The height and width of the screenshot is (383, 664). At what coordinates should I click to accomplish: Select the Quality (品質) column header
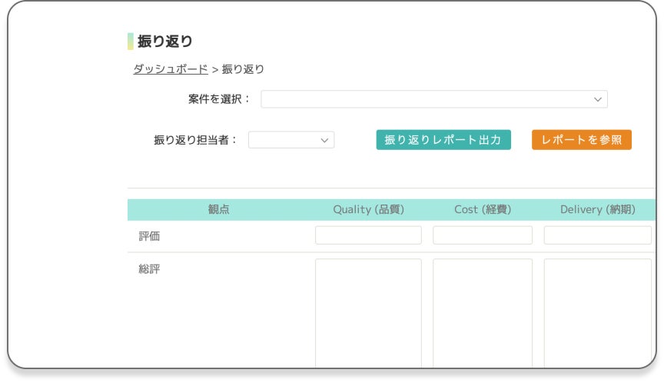[368, 210]
